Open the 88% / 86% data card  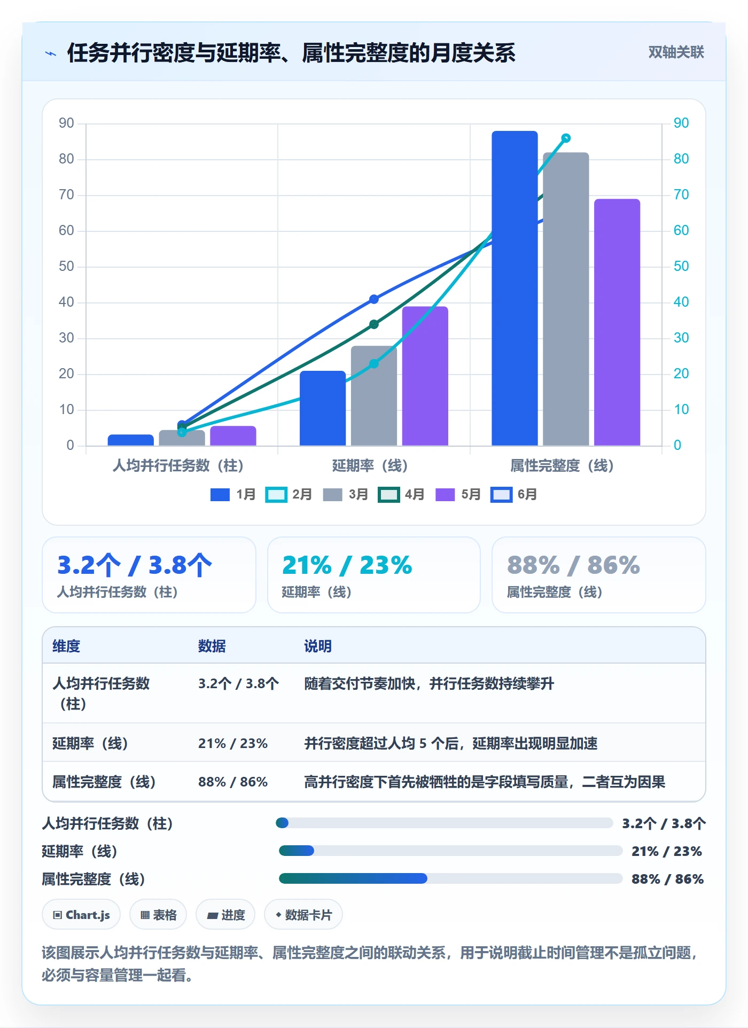coord(599,575)
